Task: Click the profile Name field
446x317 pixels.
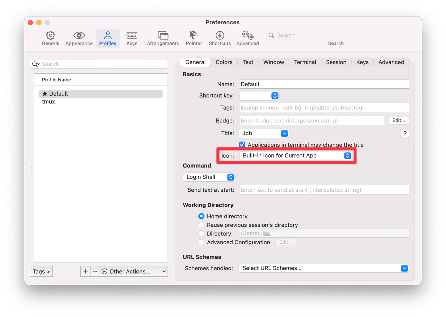Action: click(x=324, y=84)
